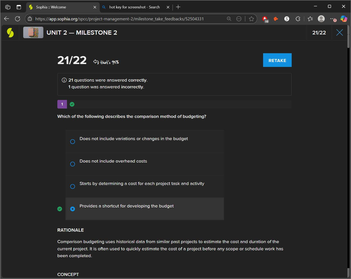Click the Sophia logo icon

(10, 32)
